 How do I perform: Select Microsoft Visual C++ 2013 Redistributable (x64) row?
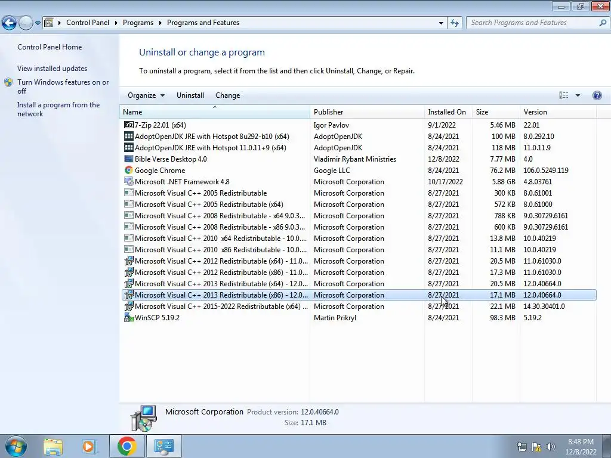click(x=359, y=283)
